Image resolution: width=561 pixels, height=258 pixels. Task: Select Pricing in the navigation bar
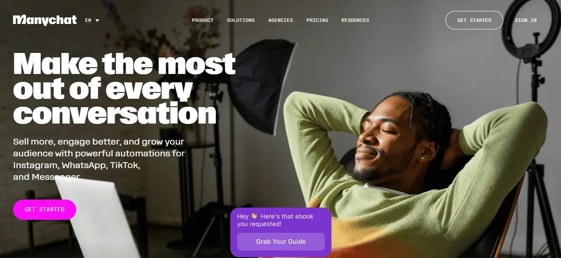(317, 20)
